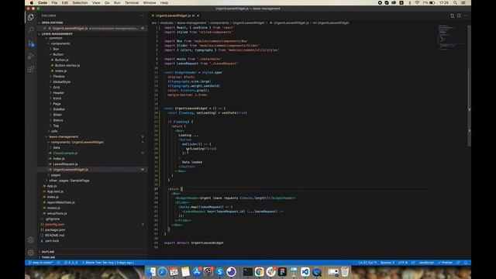This screenshot has width=496, height=279.
Task: Expand the Flexbox folder
Action: click(59, 76)
